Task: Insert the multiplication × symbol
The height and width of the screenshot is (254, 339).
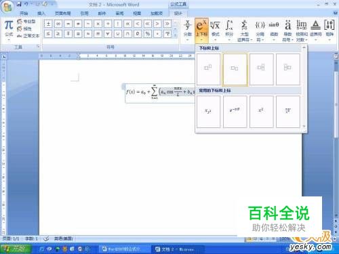Action: click(x=98, y=24)
